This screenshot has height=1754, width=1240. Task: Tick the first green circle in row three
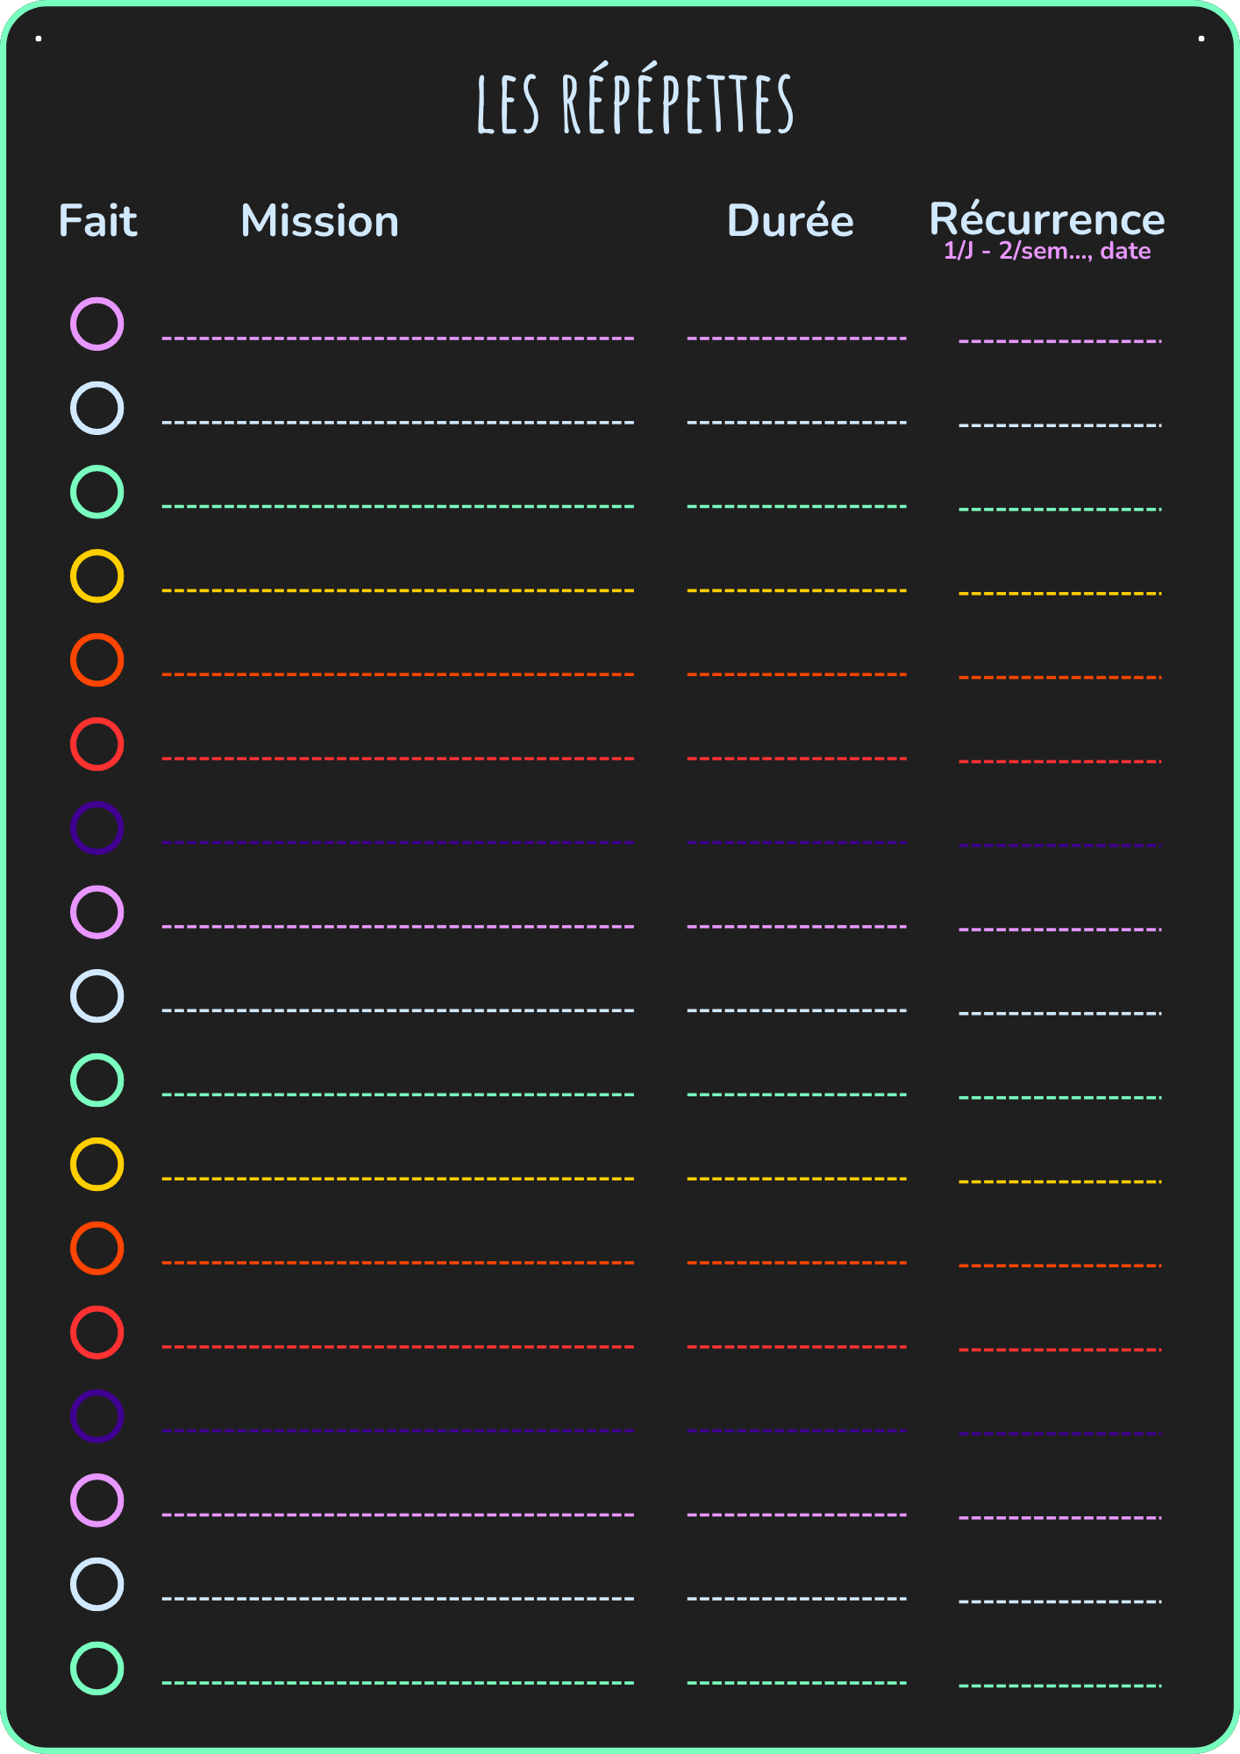click(x=96, y=492)
